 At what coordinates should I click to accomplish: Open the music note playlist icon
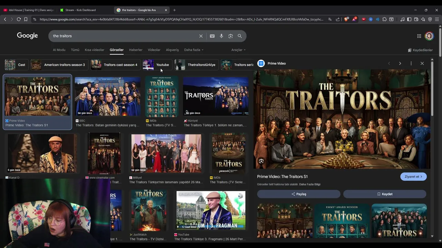[x=402, y=19]
